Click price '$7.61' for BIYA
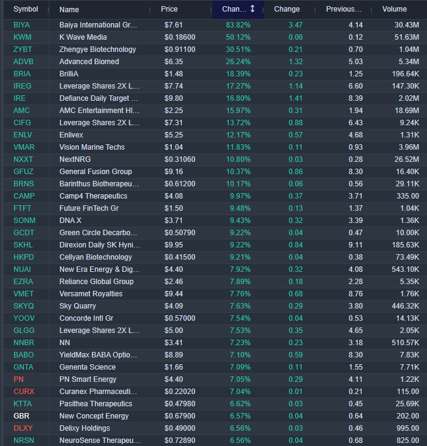The height and width of the screenshot is (446, 427). coord(174,25)
